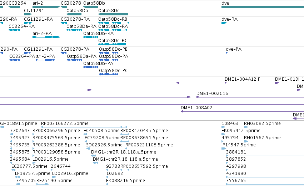304x186 pixels.
Task: Select the CG30278 gene label
Action: click(71, 3)
